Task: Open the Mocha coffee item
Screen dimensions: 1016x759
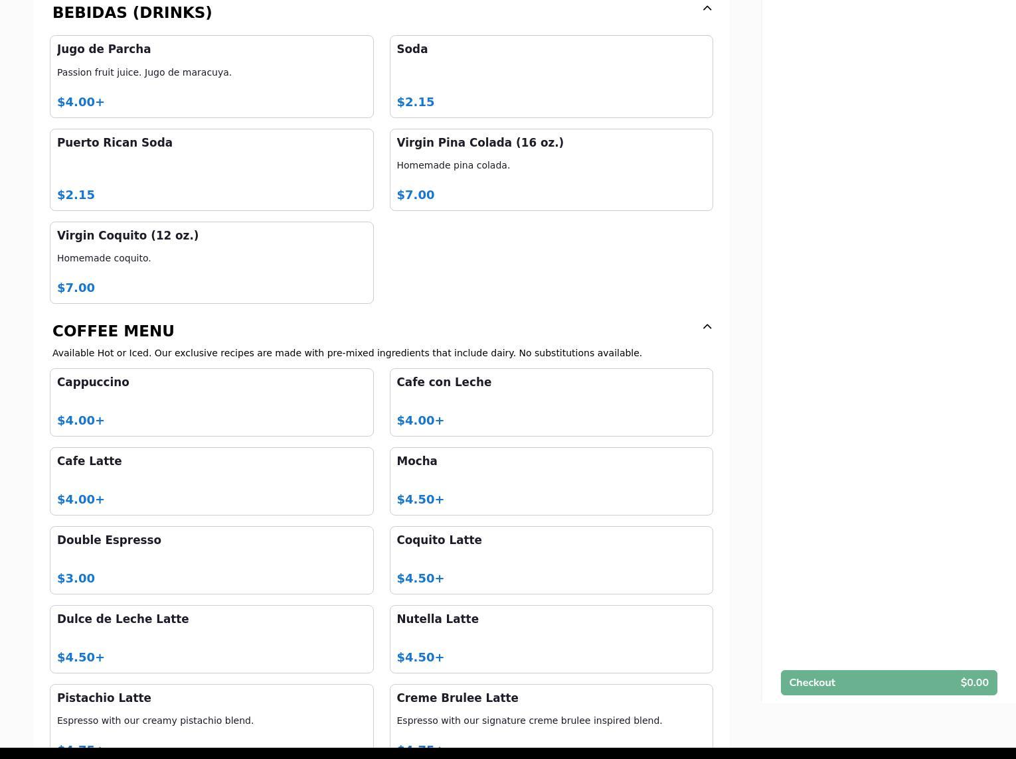Action: click(550, 481)
